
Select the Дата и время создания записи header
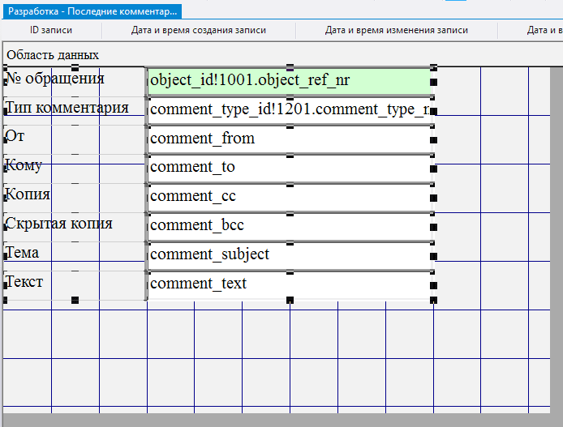coord(199,30)
